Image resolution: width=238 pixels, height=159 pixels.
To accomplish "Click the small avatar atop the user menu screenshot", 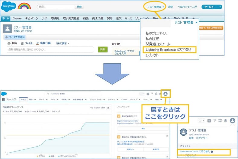I will coord(232,121).
